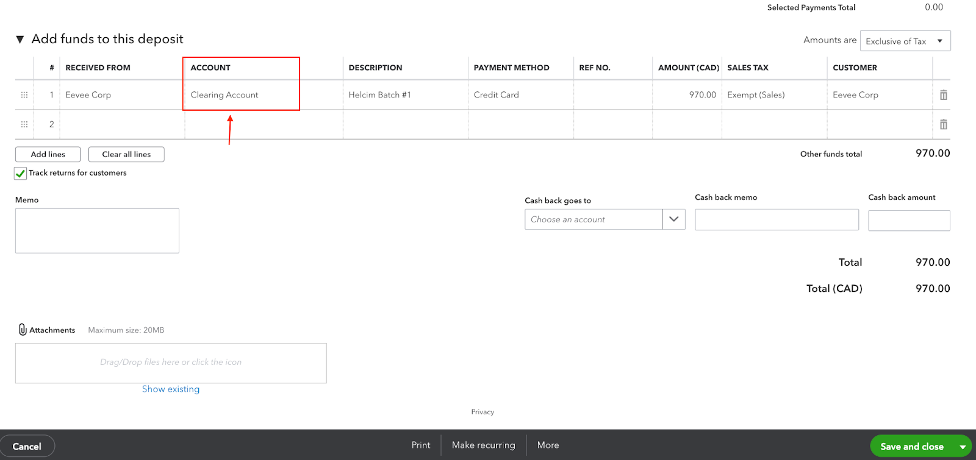976x460 pixels.
Task: Toggle Track returns for customers checkbox
Action: tap(21, 173)
